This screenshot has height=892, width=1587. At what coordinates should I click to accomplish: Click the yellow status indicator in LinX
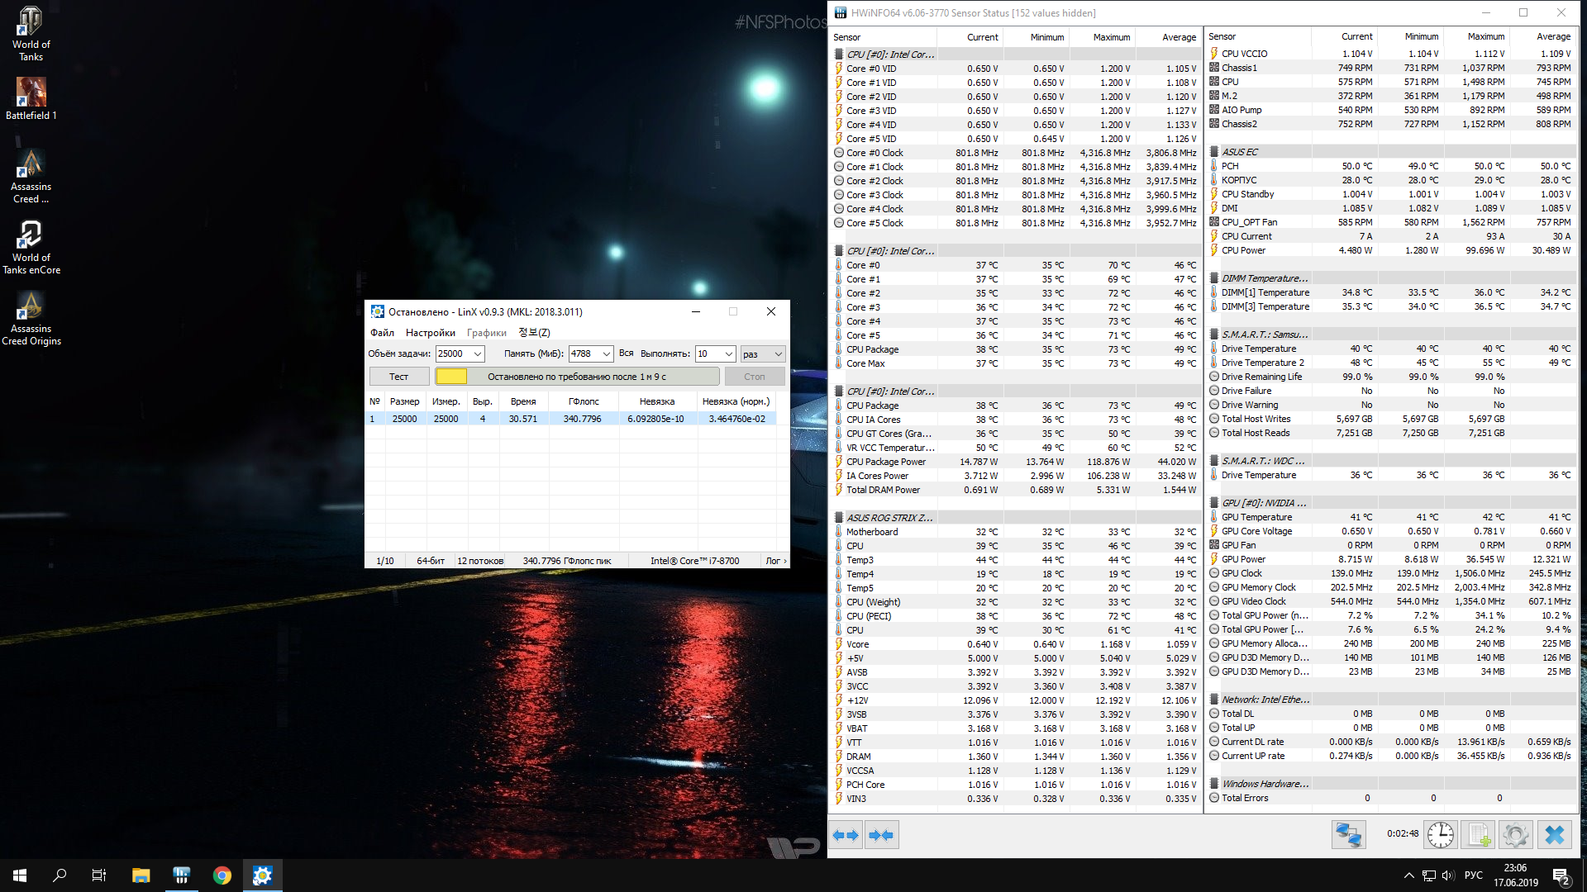[x=451, y=377]
